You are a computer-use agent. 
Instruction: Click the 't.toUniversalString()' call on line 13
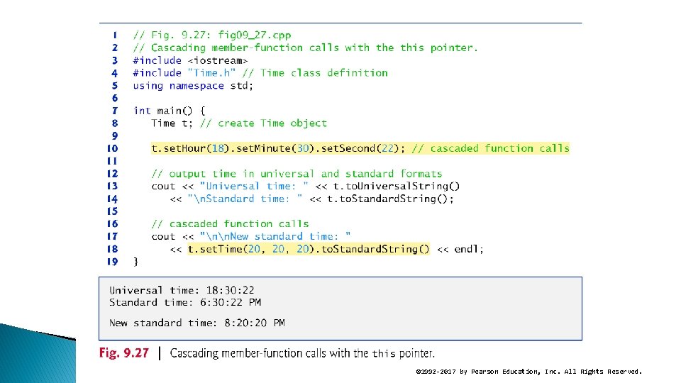tap(397, 187)
